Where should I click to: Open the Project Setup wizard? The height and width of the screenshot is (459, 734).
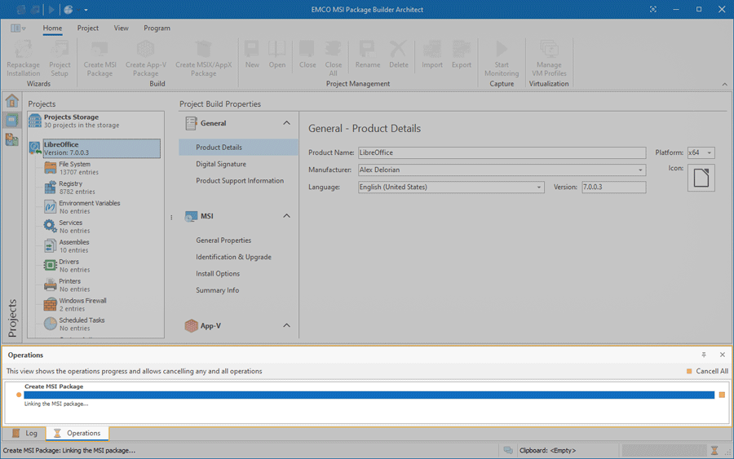(60, 59)
